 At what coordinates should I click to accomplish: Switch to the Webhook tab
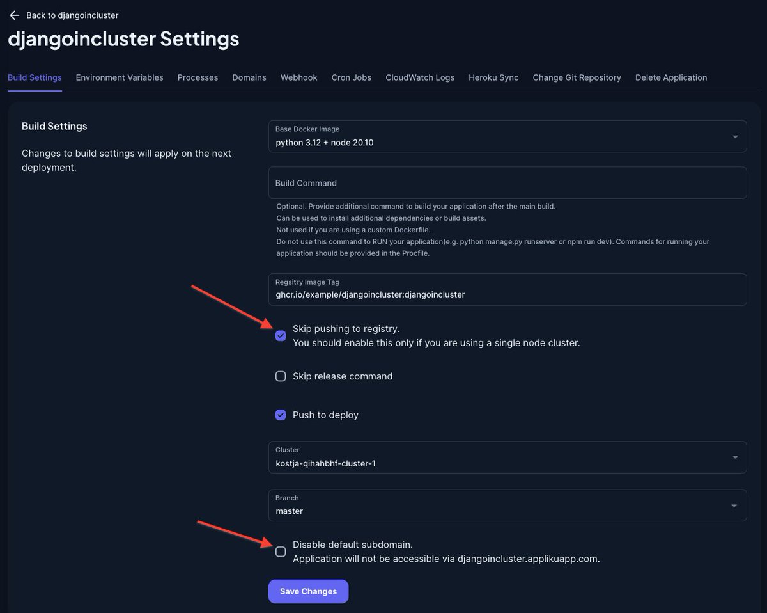pyautogui.click(x=299, y=77)
